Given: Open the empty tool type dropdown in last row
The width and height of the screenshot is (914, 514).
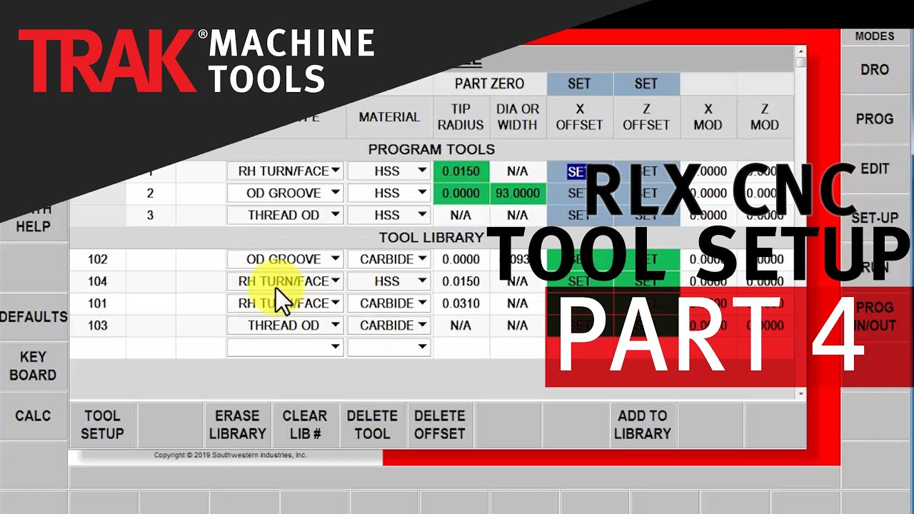Looking at the screenshot, I should 285,347.
